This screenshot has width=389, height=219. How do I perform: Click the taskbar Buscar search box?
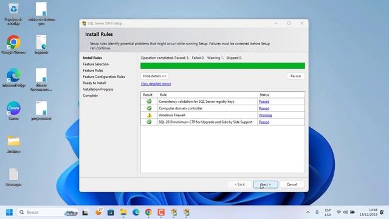47,212
